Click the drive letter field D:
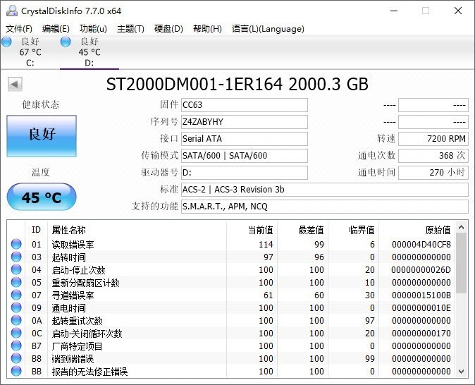Viewport: 475px width, 385px height. [245, 173]
